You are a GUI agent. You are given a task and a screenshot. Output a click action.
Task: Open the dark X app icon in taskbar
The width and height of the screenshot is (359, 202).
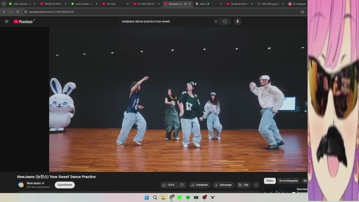click(196, 198)
